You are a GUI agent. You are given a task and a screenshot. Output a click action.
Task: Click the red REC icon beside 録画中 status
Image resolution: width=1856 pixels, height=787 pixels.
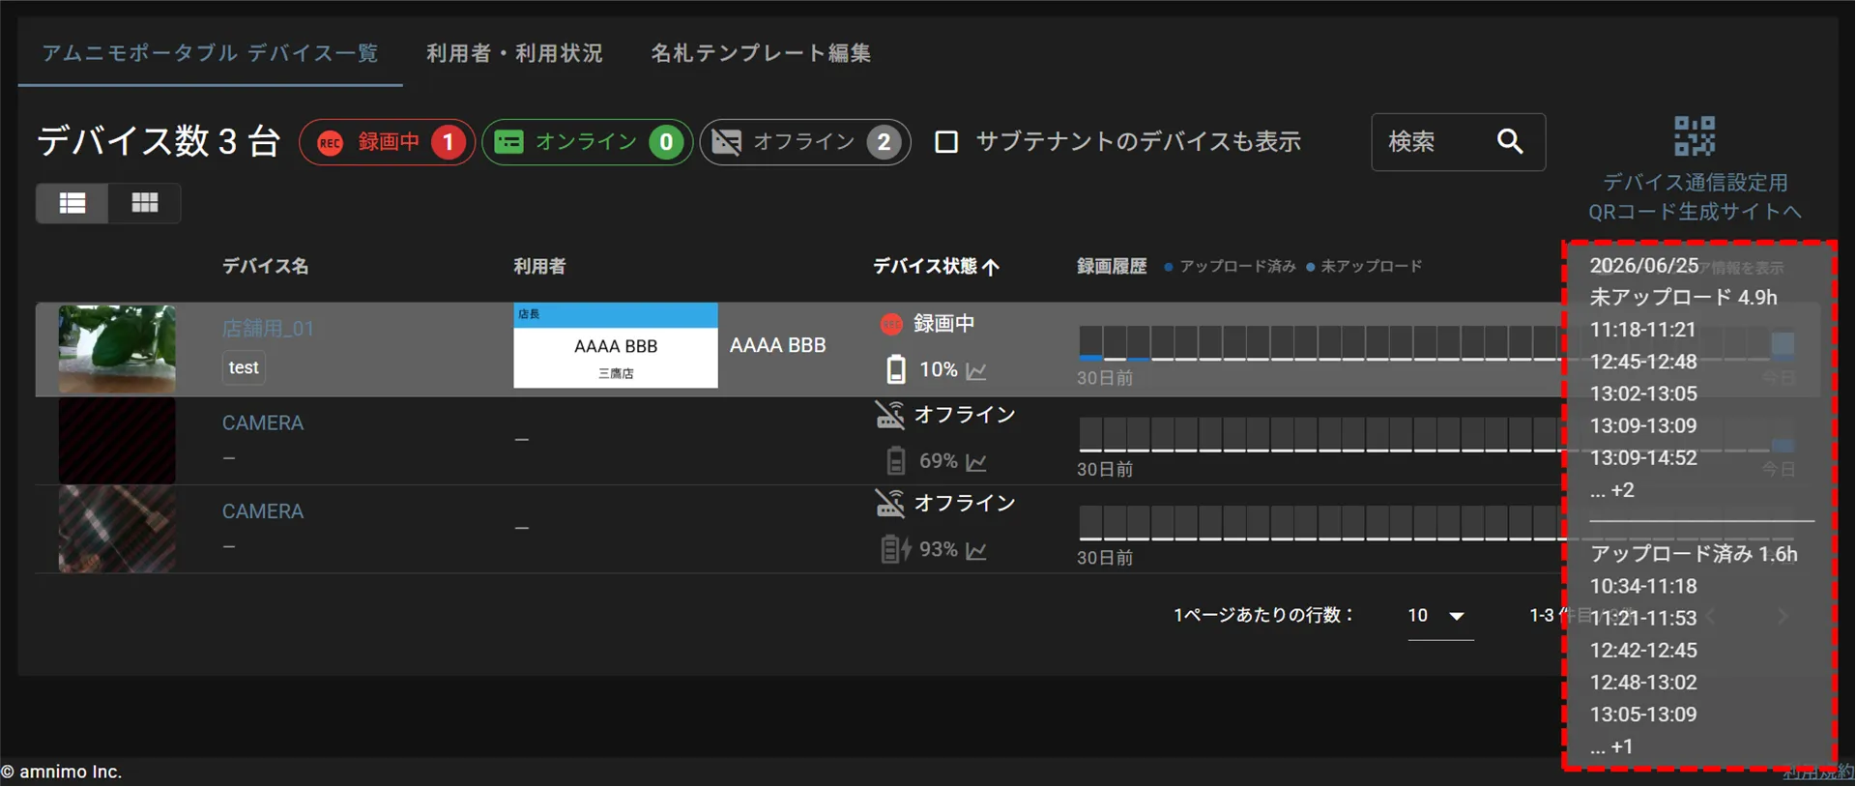pyautogui.click(x=891, y=324)
